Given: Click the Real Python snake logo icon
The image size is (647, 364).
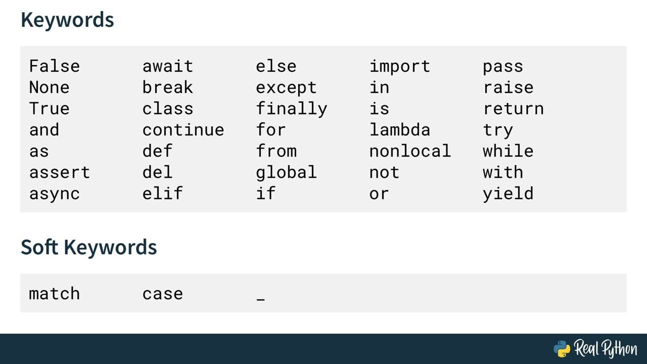Looking at the screenshot, I should [x=562, y=349].
